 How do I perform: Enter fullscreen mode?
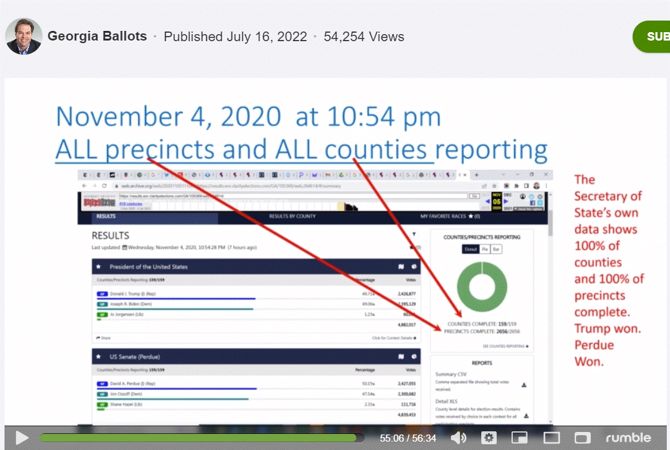[582, 438]
